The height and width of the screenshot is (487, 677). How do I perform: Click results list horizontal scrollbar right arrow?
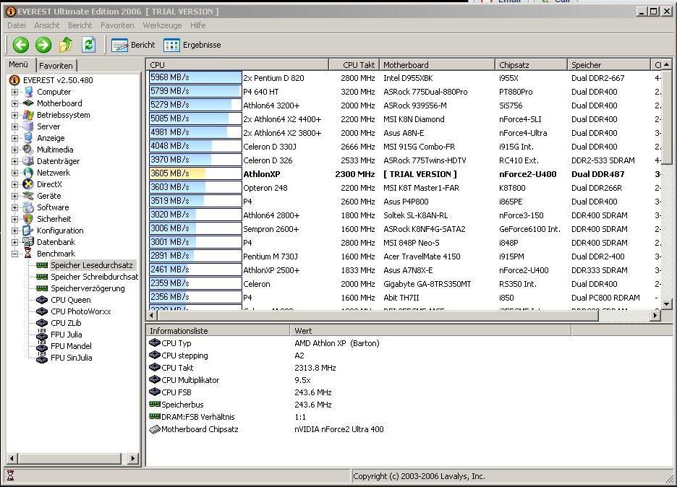pyautogui.click(x=655, y=315)
